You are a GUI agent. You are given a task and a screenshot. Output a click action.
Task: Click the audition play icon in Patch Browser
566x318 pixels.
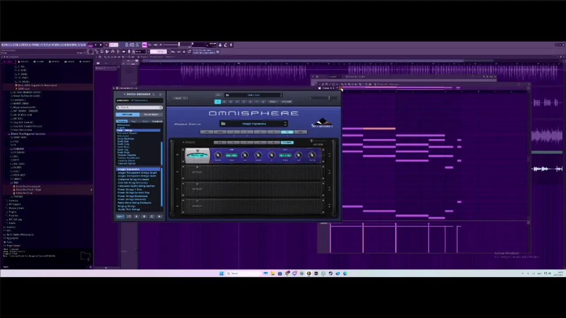pyautogui.click(x=160, y=216)
